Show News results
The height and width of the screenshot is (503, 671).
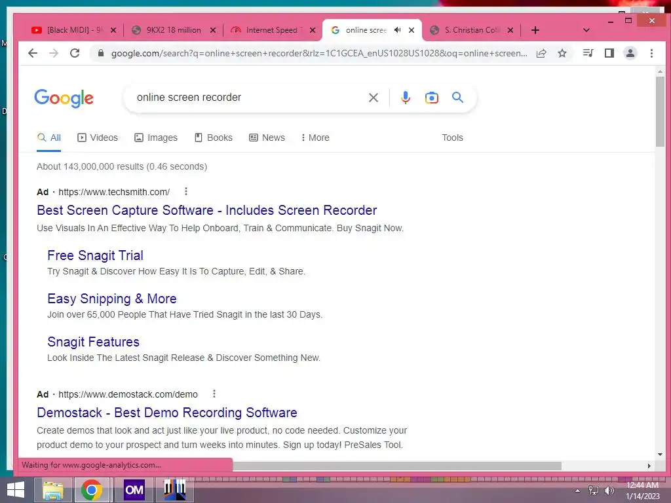(267, 138)
